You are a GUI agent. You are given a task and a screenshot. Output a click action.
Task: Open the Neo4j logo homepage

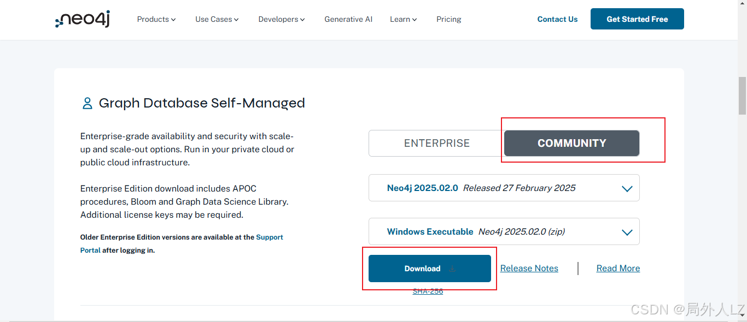click(83, 20)
